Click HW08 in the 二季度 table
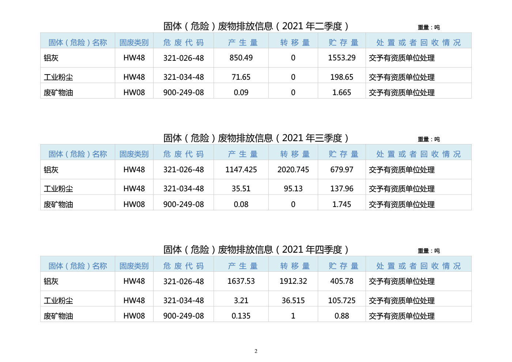The height and width of the screenshot is (362, 512). pyautogui.click(x=134, y=93)
